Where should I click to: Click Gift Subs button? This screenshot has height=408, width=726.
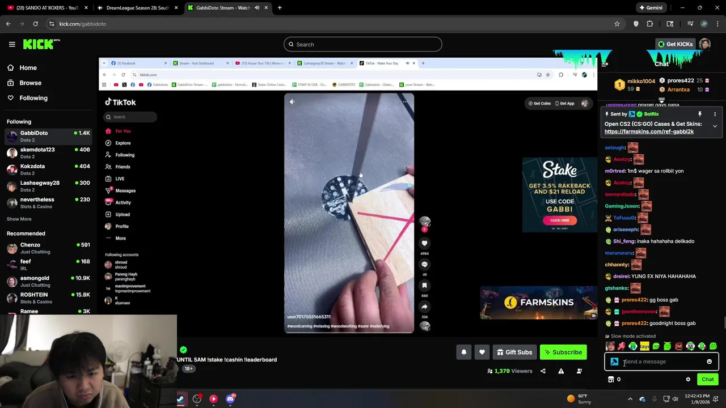click(x=514, y=352)
